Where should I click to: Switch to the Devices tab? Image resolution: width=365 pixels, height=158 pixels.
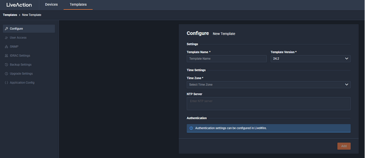coord(51,4)
